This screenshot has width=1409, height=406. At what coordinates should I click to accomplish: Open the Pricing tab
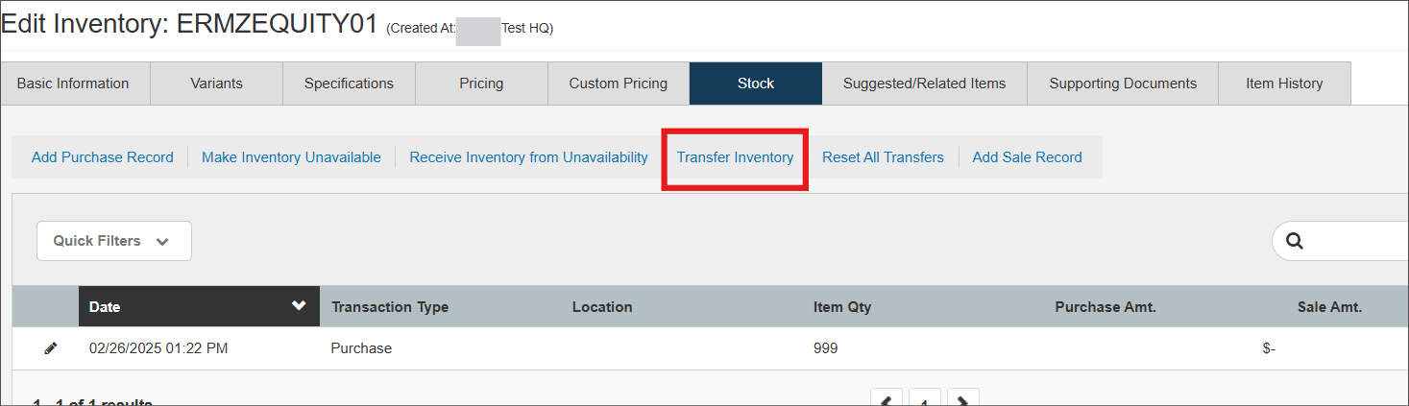[x=481, y=84]
